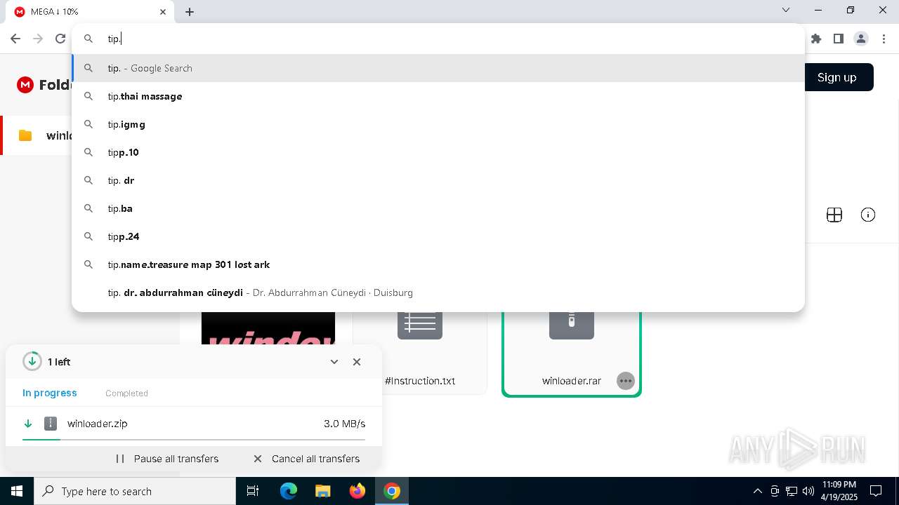This screenshot has width=899, height=505.
Task: Open the Chrome three-dot menu
Action: (884, 39)
